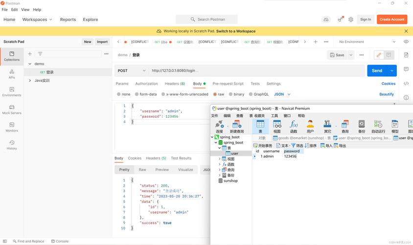Click Navicat 函数 function toolbar icon
Screen dimensions: 413x245
point(294,126)
